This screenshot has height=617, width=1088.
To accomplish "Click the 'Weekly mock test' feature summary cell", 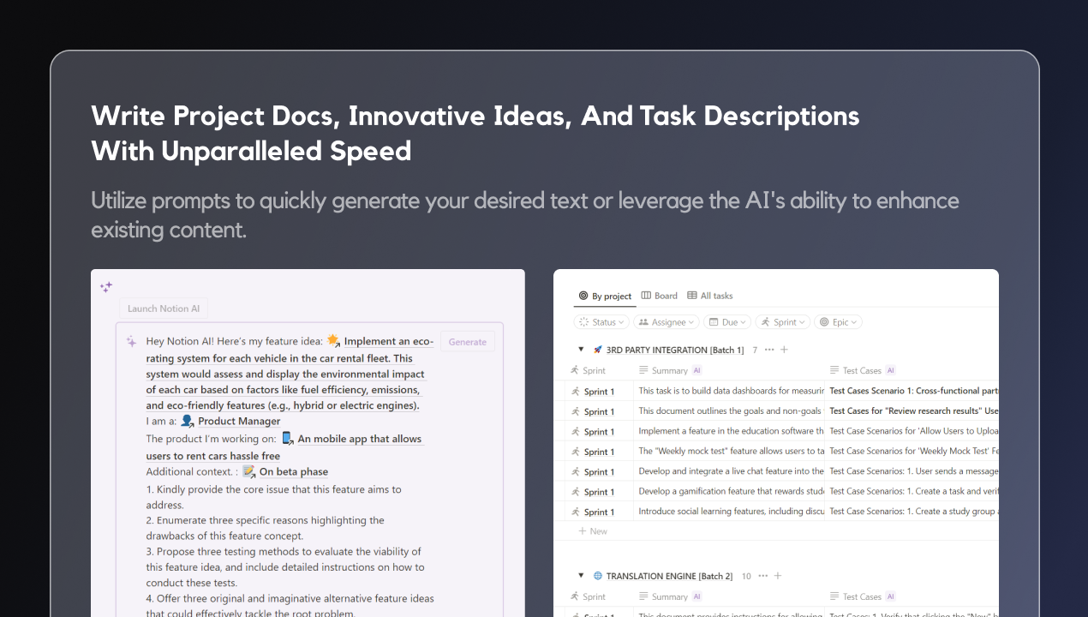I will pyautogui.click(x=729, y=451).
